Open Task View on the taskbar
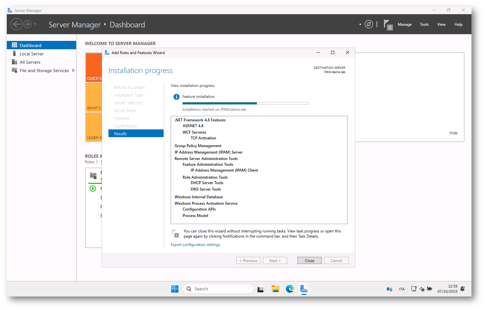The width and height of the screenshot is (485, 310). click(261, 289)
